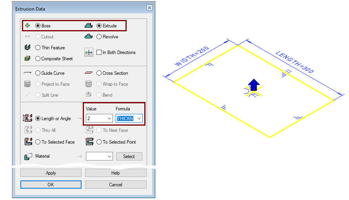This screenshot has width=349, height=200.
Task: Click the Cross Section pink icon
Action: point(89,73)
